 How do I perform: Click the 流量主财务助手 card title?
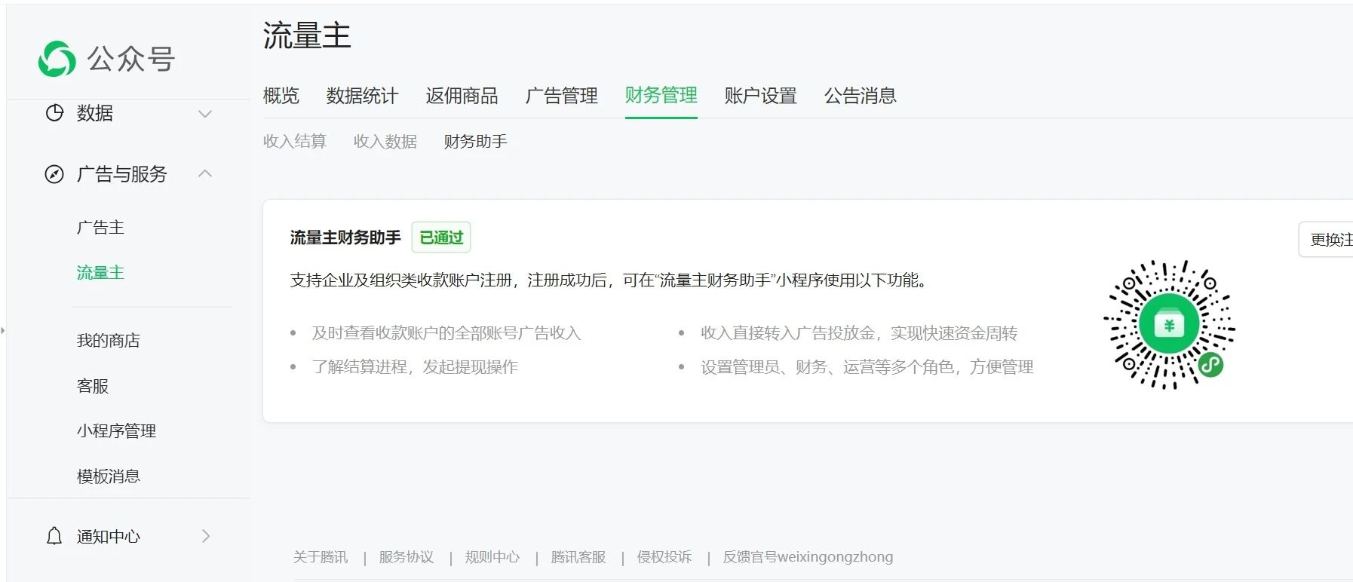coord(345,237)
